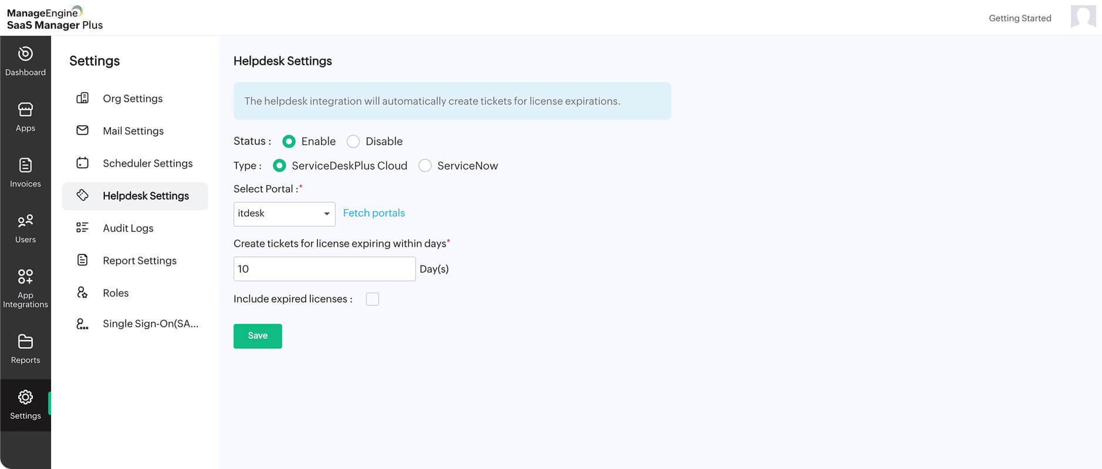Screen dimensions: 1102x469
Task: Open Org Settings menu item
Action: coord(133,98)
